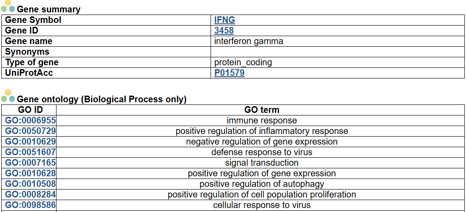Click the GO term column header

(x=261, y=110)
